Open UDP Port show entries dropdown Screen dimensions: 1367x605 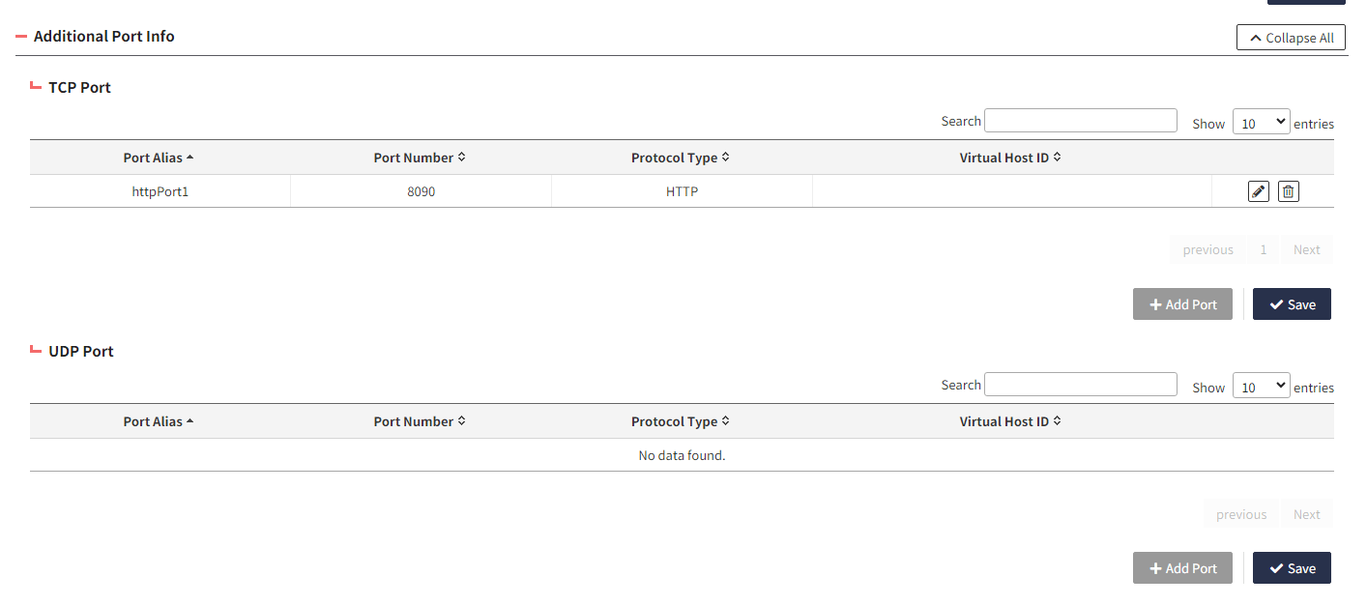click(1261, 387)
